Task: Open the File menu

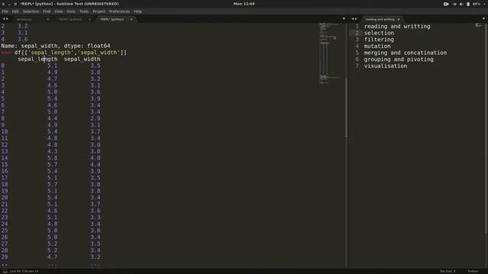Action: (x=5, y=11)
